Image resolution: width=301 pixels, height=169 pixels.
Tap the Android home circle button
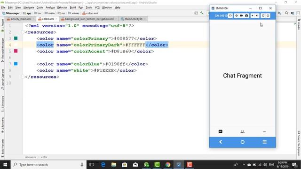[243, 142]
